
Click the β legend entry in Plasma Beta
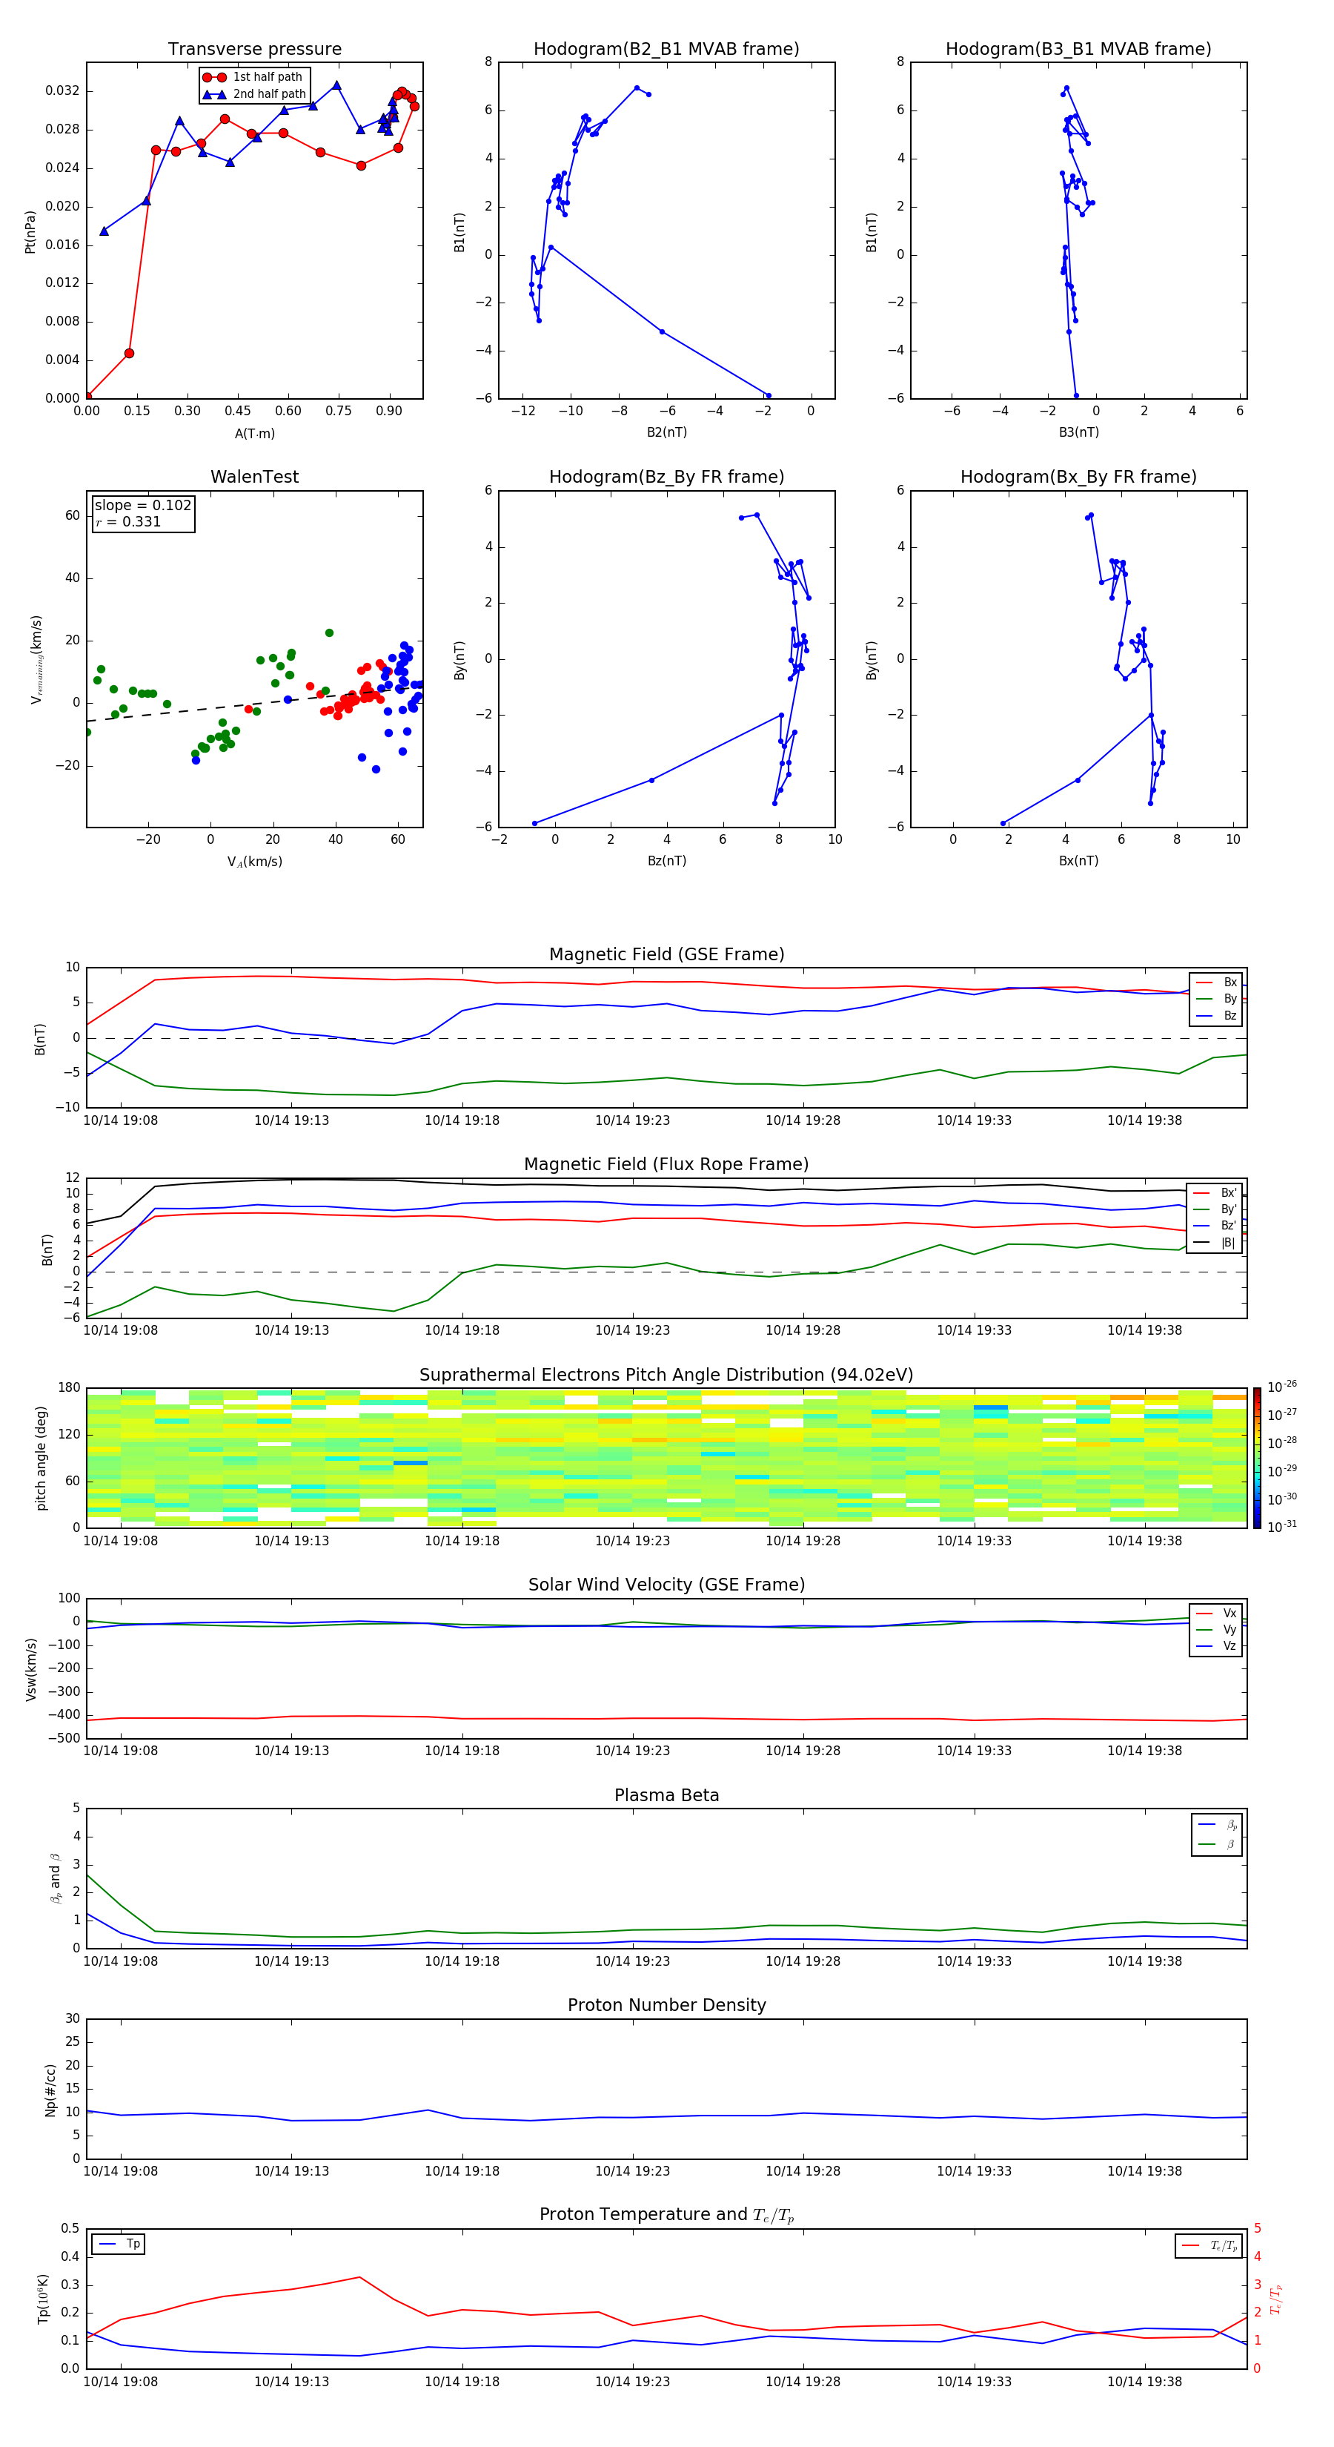coord(1216,1844)
